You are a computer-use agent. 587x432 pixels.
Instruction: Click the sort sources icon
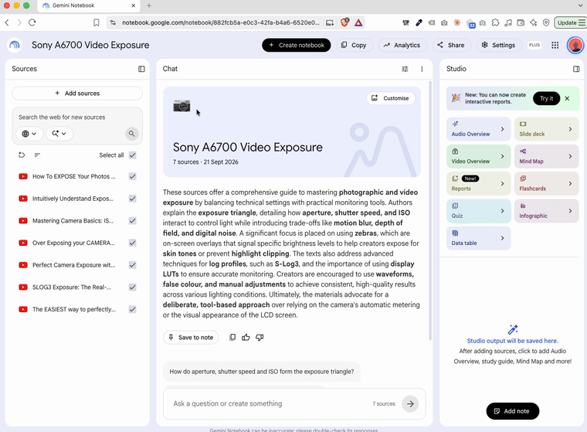tap(37, 155)
